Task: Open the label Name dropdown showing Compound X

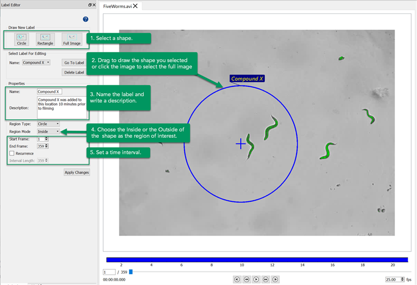Action: coord(36,62)
